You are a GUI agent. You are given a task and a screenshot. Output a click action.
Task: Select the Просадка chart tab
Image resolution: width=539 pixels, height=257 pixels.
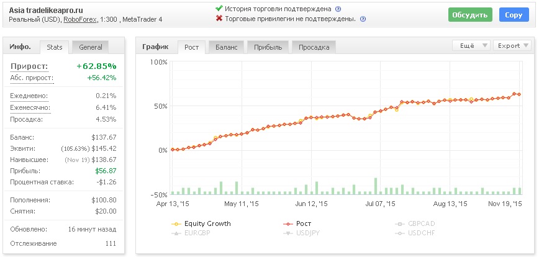314,47
